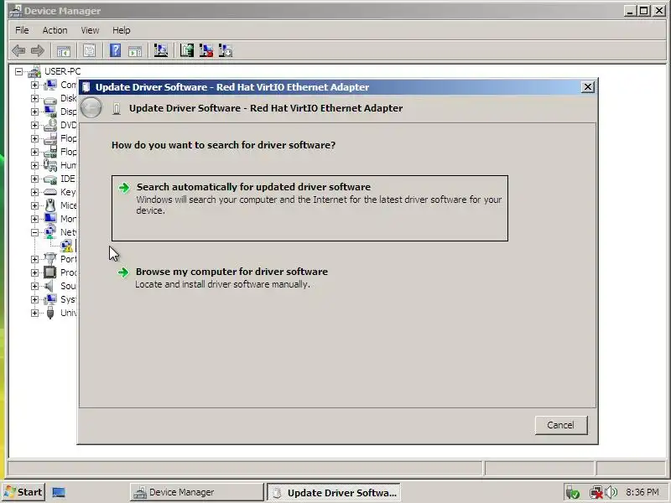This screenshot has height=503, width=671.
Task: Click the Sound category speaker icon
Action: [50, 286]
